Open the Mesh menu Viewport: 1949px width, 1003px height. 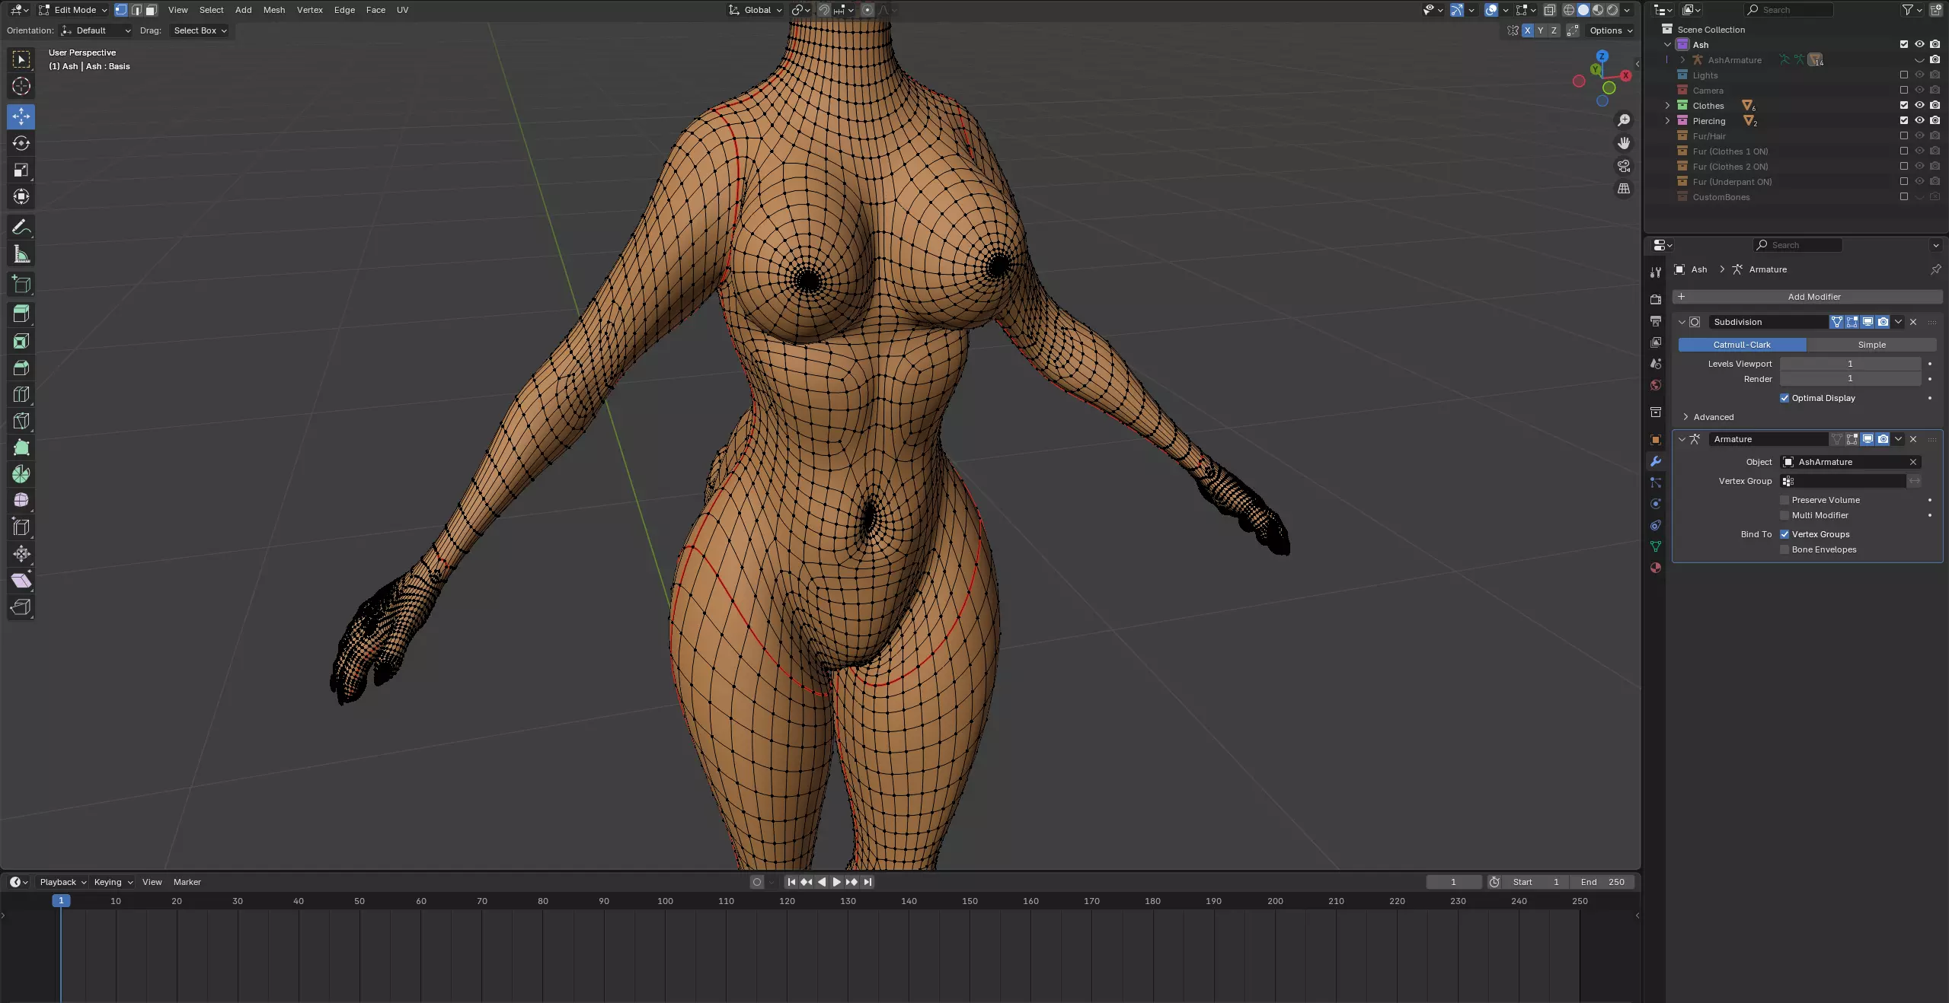pyautogui.click(x=273, y=10)
